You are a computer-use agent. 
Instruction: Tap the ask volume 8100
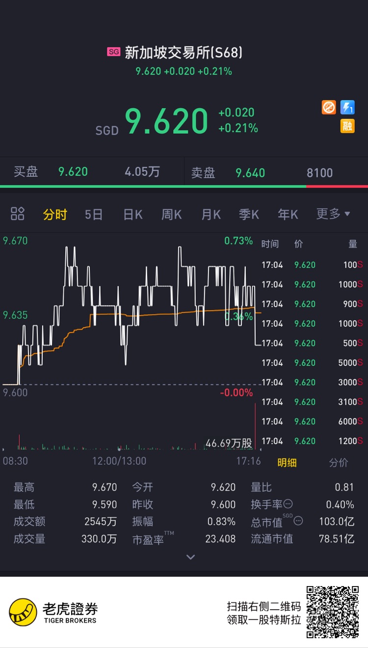point(320,173)
